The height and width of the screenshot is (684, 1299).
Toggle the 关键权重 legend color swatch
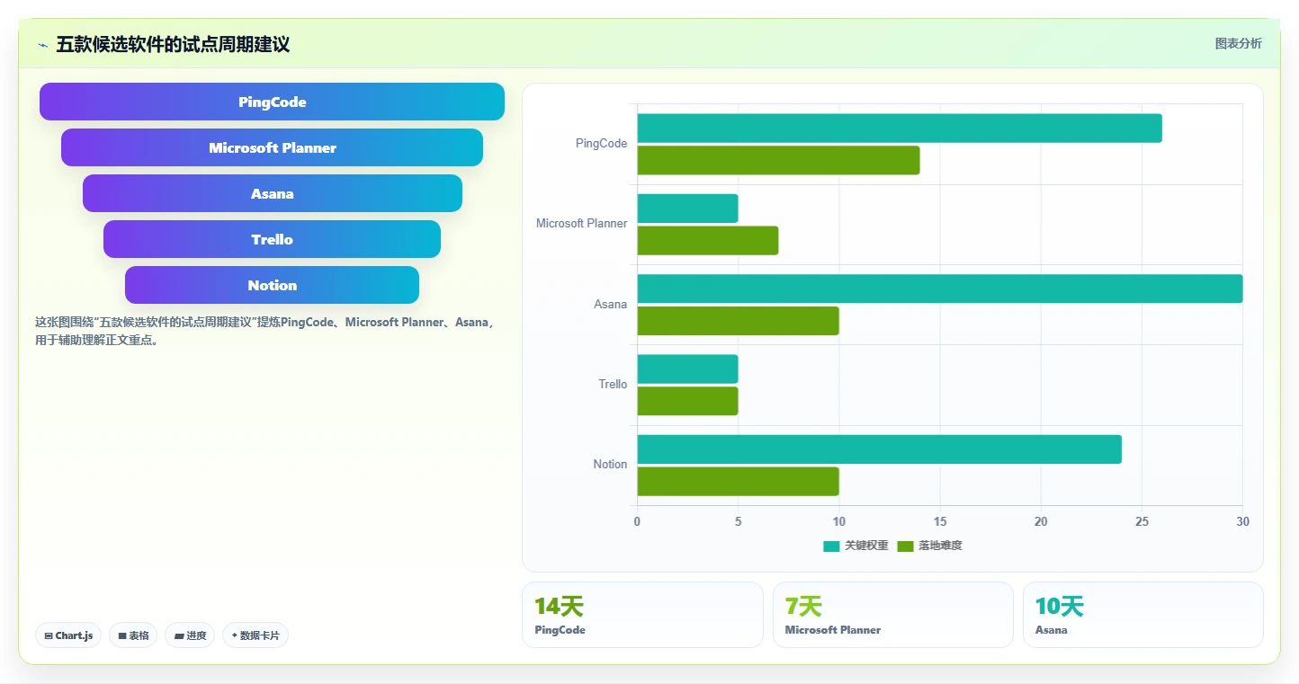click(831, 546)
